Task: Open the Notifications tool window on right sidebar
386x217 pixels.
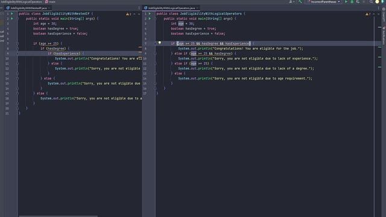Action: (384, 36)
